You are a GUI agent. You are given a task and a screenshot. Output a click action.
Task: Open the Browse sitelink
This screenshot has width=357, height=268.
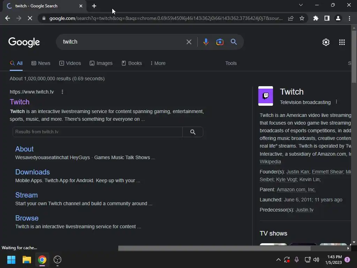pyautogui.click(x=27, y=218)
